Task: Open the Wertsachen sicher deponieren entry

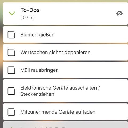Action: (55, 52)
